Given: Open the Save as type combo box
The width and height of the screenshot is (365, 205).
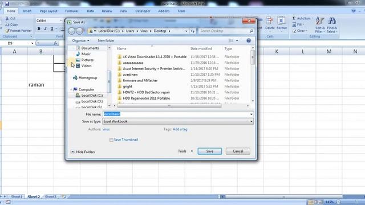Looking at the screenshot, I should coord(178,121).
